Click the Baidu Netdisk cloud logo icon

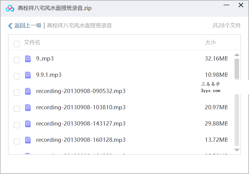pos(10,8)
